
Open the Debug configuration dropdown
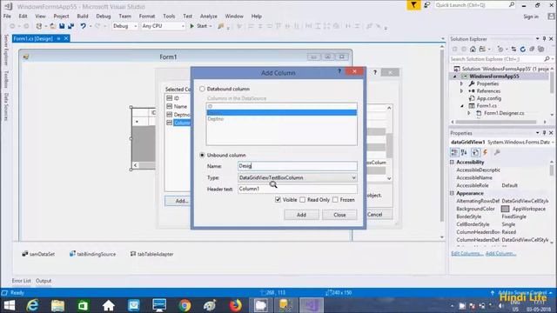click(x=124, y=26)
